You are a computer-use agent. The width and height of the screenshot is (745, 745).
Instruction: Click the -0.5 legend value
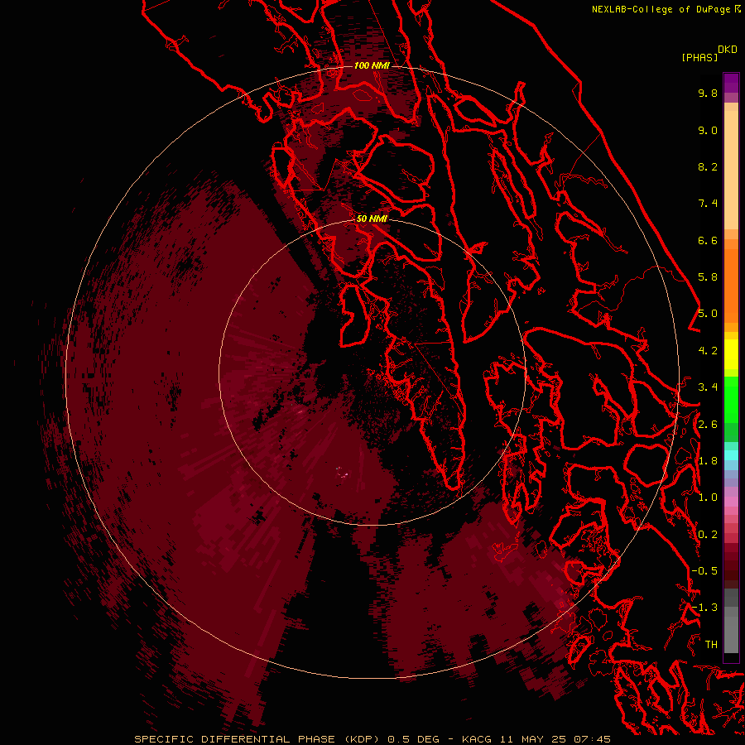tap(704, 571)
